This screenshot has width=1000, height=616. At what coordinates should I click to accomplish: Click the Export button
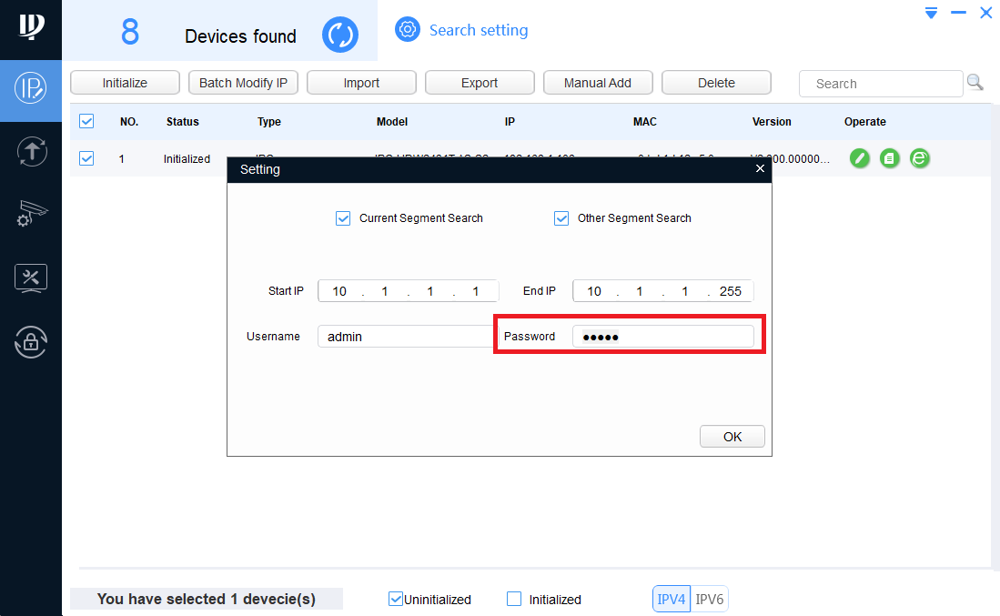pyautogui.click(x=480, y=83)
